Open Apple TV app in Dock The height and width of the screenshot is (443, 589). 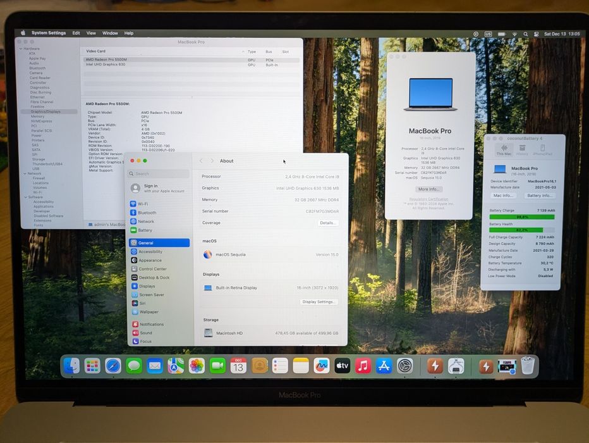pos(342,366)
